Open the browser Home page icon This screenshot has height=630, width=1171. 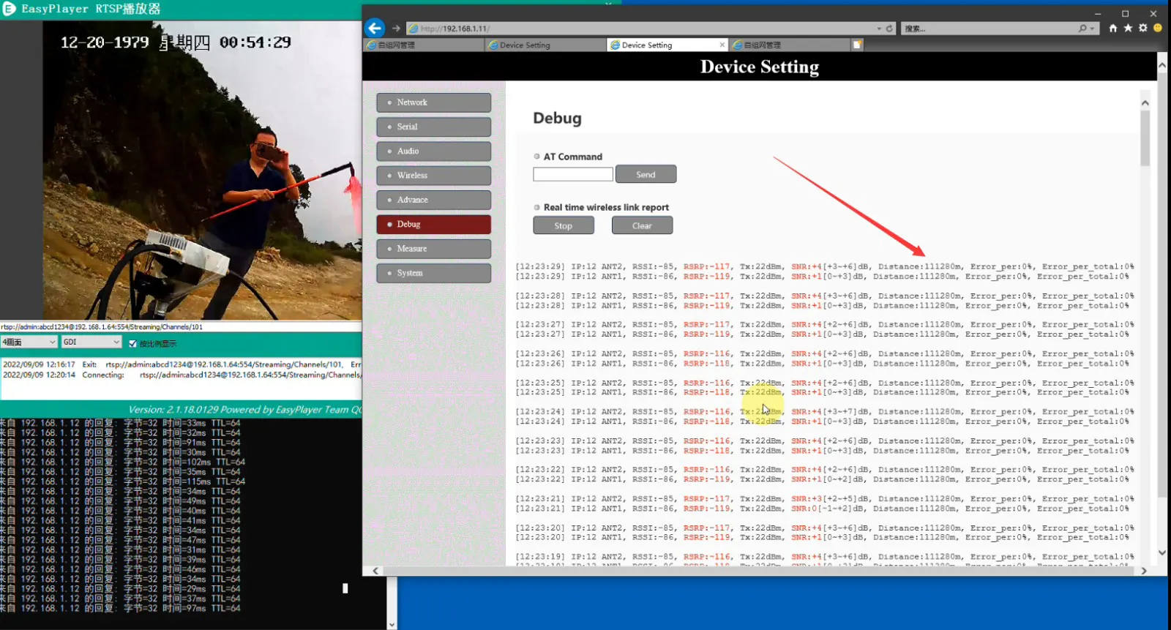[1113, 29]
